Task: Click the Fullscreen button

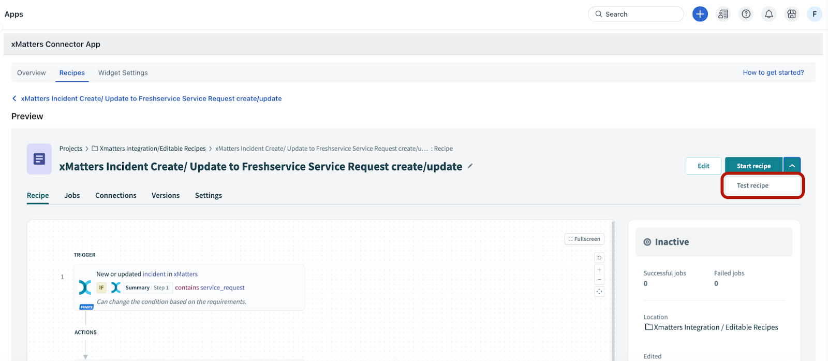Action: pyautogui.click(x=584, y=239)
